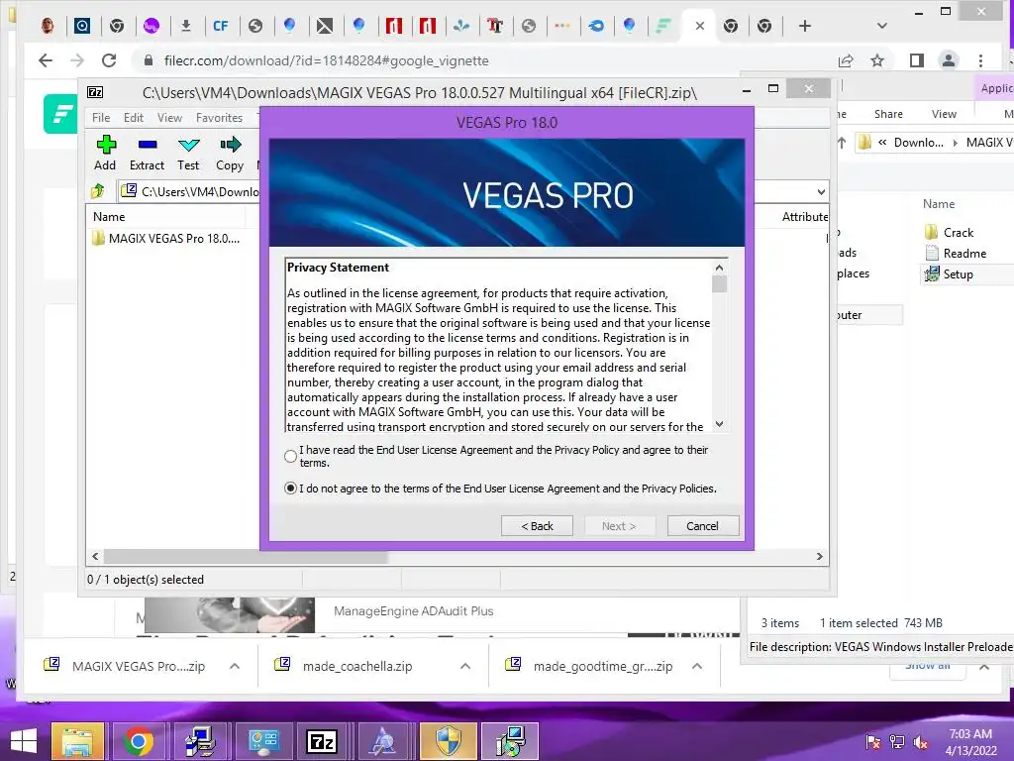Open the View tab in Explorer
The height and width of the screenshot is (761, 1014).
tap(944, 114)
